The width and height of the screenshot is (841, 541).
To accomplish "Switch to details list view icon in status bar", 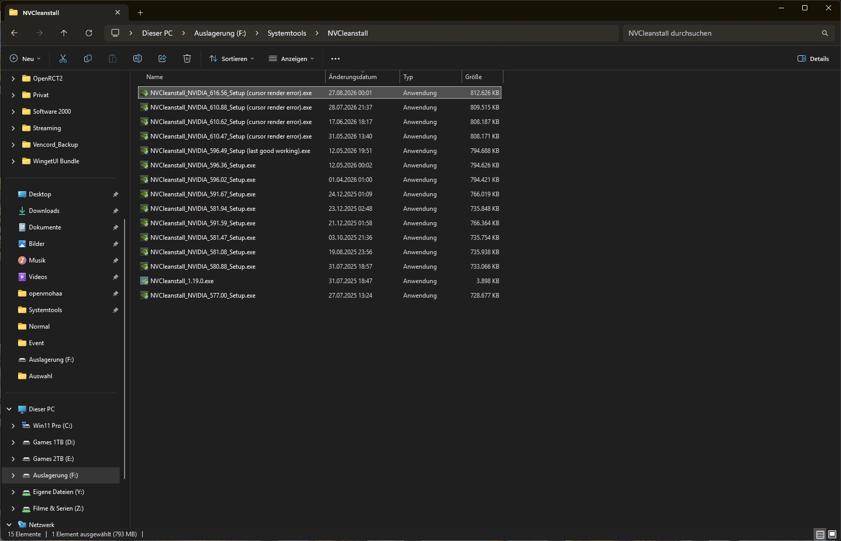I will click(820, 534).
